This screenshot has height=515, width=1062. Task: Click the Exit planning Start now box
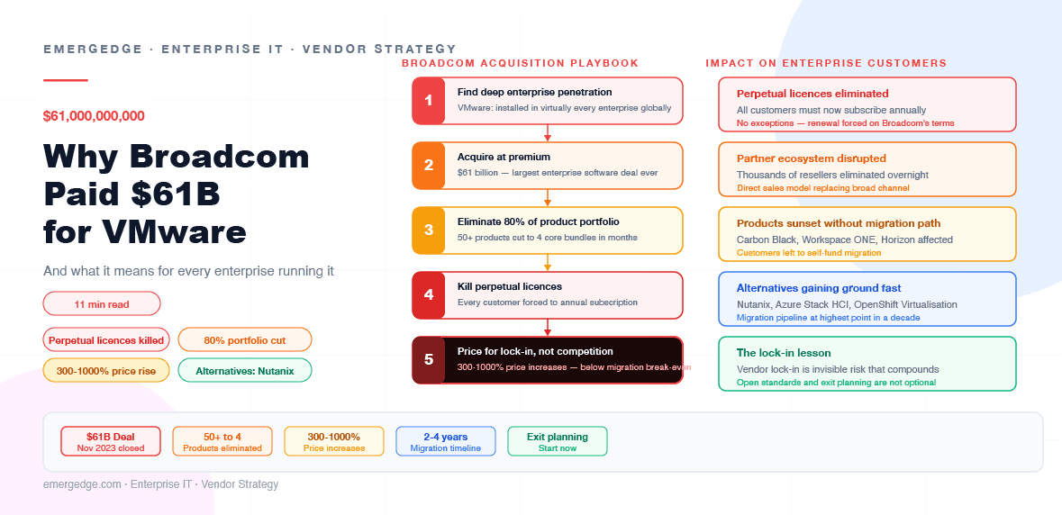(558, 441)
